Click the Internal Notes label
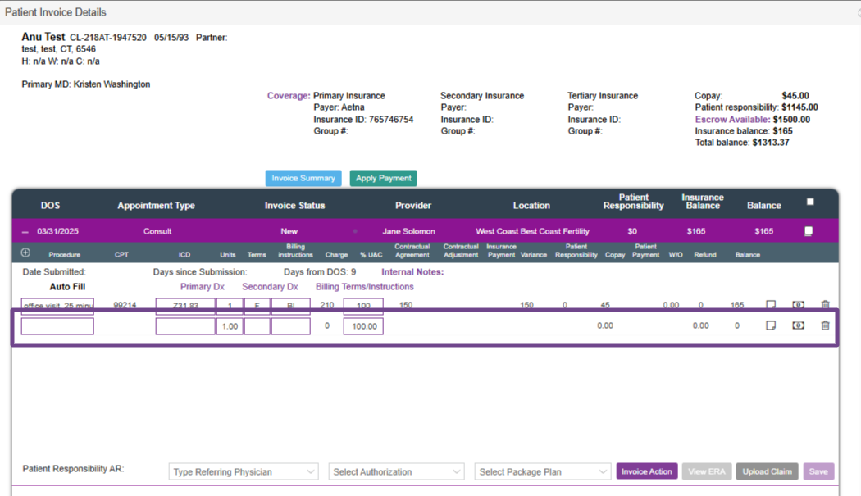 tap(412, 271)
